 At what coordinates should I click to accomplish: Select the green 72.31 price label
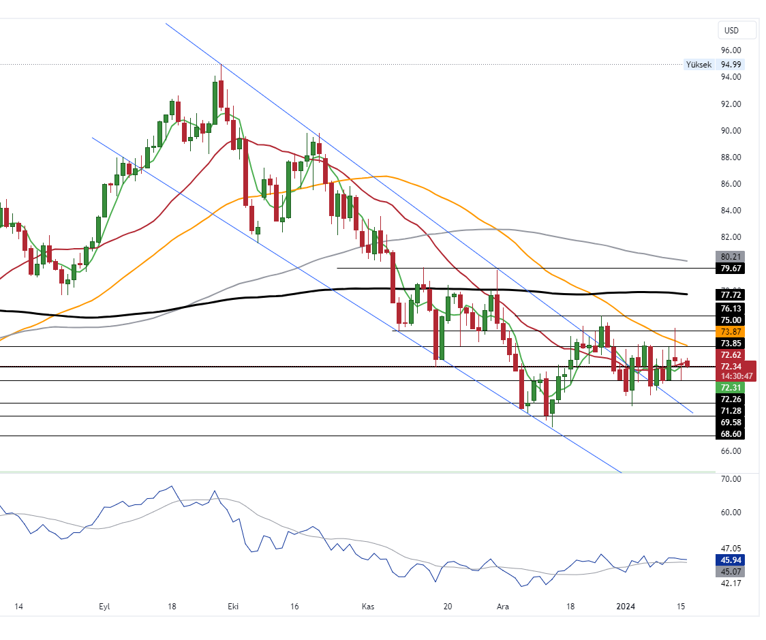coord(730,387)
